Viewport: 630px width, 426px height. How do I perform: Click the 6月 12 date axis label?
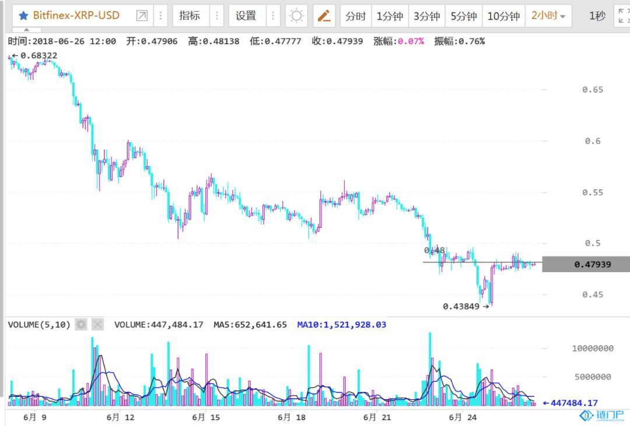pos(121,417)
